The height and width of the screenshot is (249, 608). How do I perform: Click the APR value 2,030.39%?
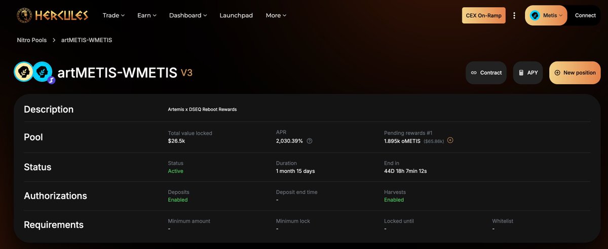(x=289, y=141)
